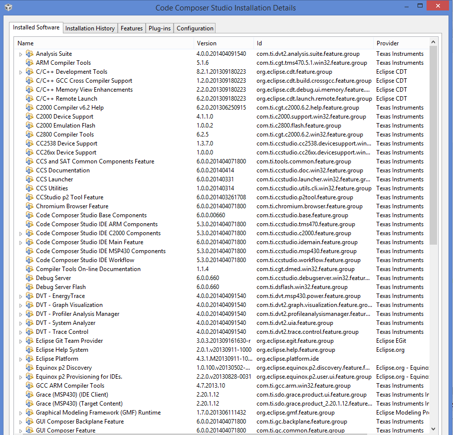Select CCS and SAT Common Components Feature
Viewport: 453px width, 435px height.
(x=222, y=161)
